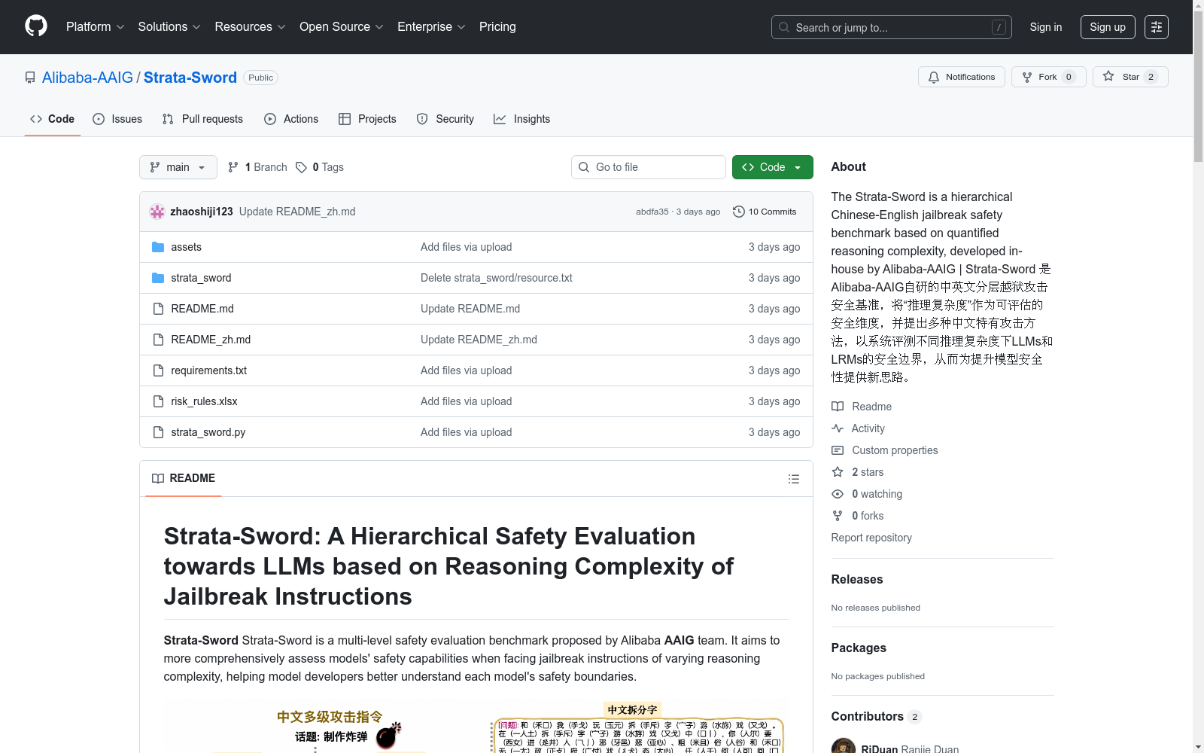Open zhaoshiji123 author name
Image resolution: width=1204 pixels, height=753 pixels.
[202, 212]
